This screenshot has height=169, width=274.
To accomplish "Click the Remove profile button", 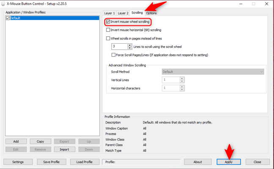I will coord(40,150).
